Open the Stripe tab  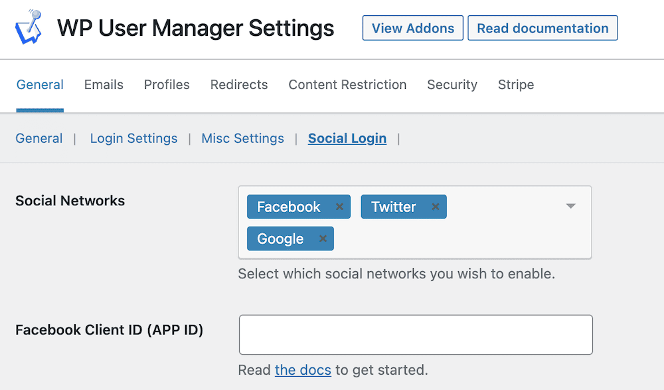[x=516, y=85]
